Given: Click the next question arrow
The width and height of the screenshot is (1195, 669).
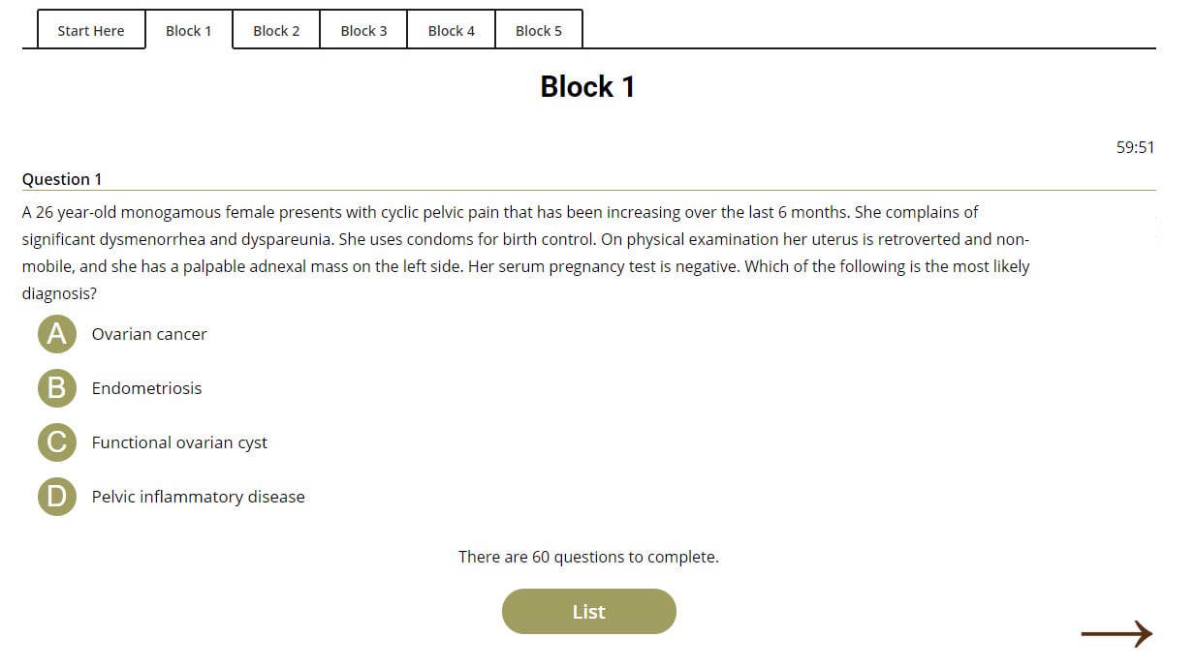Looking at the screenshot, I should 1116,634.
